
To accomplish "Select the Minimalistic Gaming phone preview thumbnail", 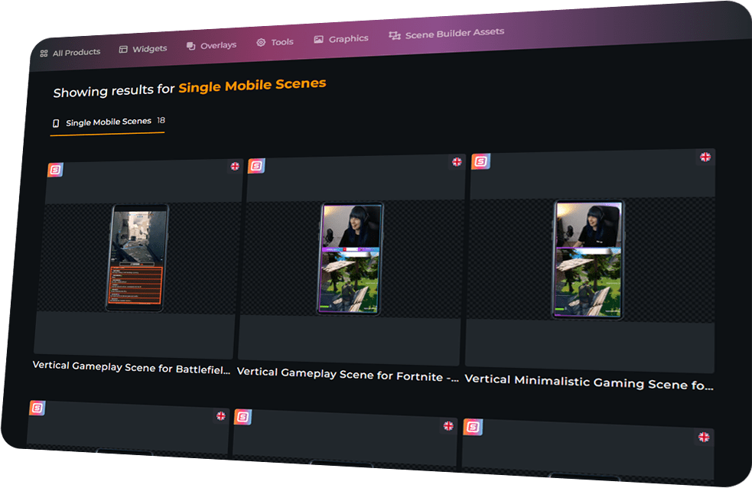I will pos(588,258).
